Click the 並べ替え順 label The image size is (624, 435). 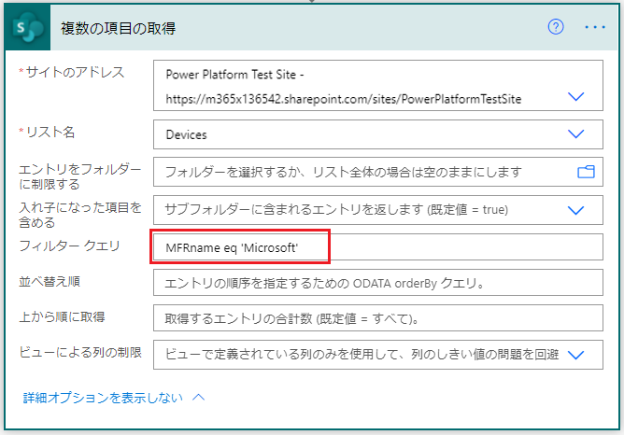(50, 281)
